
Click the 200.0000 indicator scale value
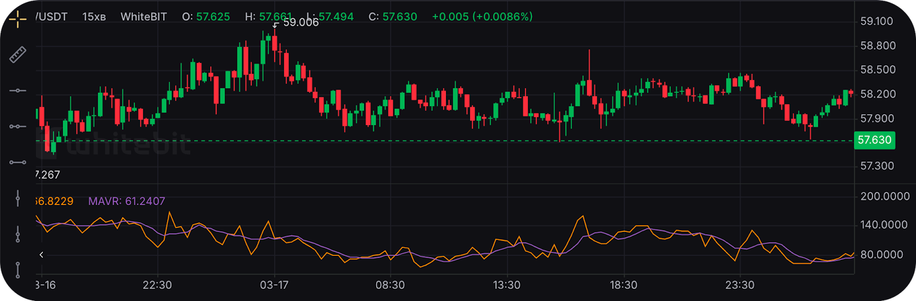(885, 196)
